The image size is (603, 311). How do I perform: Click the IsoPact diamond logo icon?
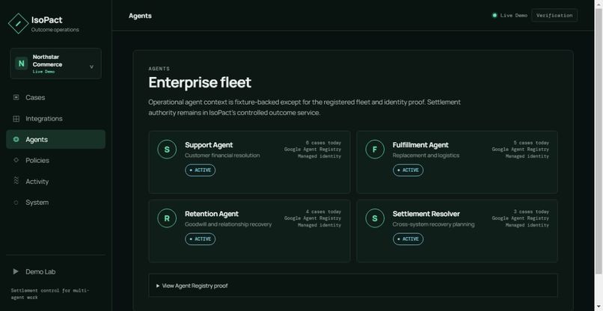(18, 23)
